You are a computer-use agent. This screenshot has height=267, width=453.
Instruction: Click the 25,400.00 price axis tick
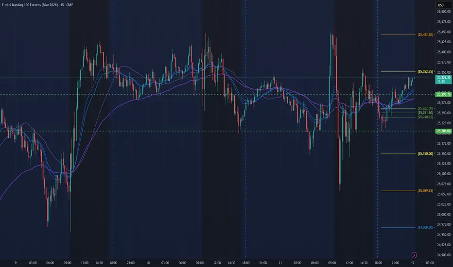[444, 52]
